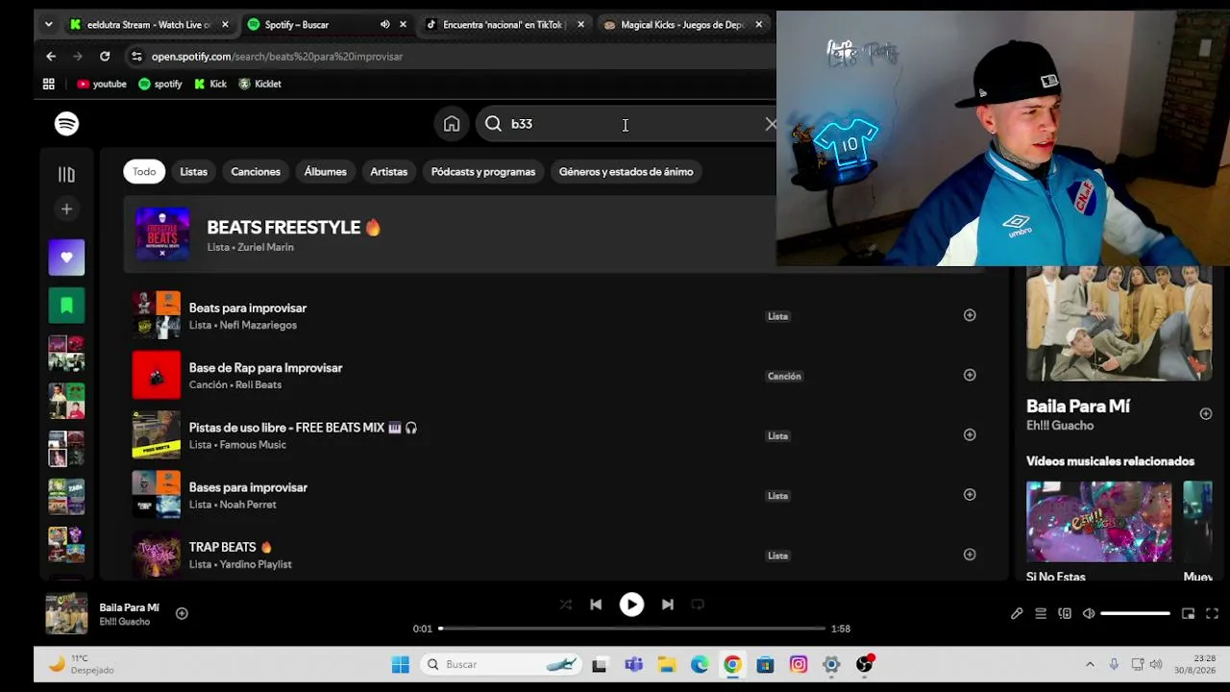Screen dimensions: 1230x692
Task: Open now playing album cover in bottom bar
Action: [x=66, y=613]
